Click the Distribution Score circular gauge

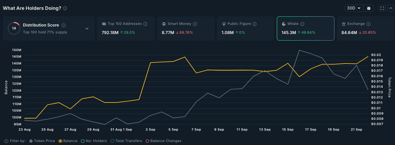(14, 28)
